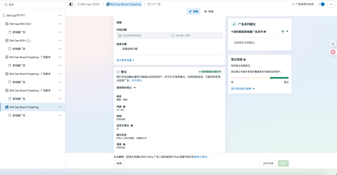Click the yellow middle segment of the audience meter

click(260, 78)
